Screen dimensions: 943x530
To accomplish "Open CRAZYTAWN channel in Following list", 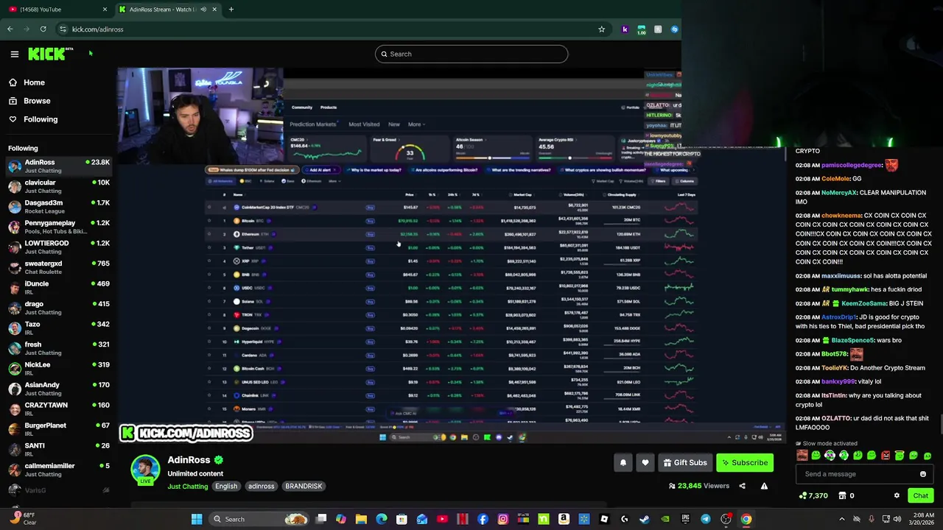I will (x=59, y=409).
